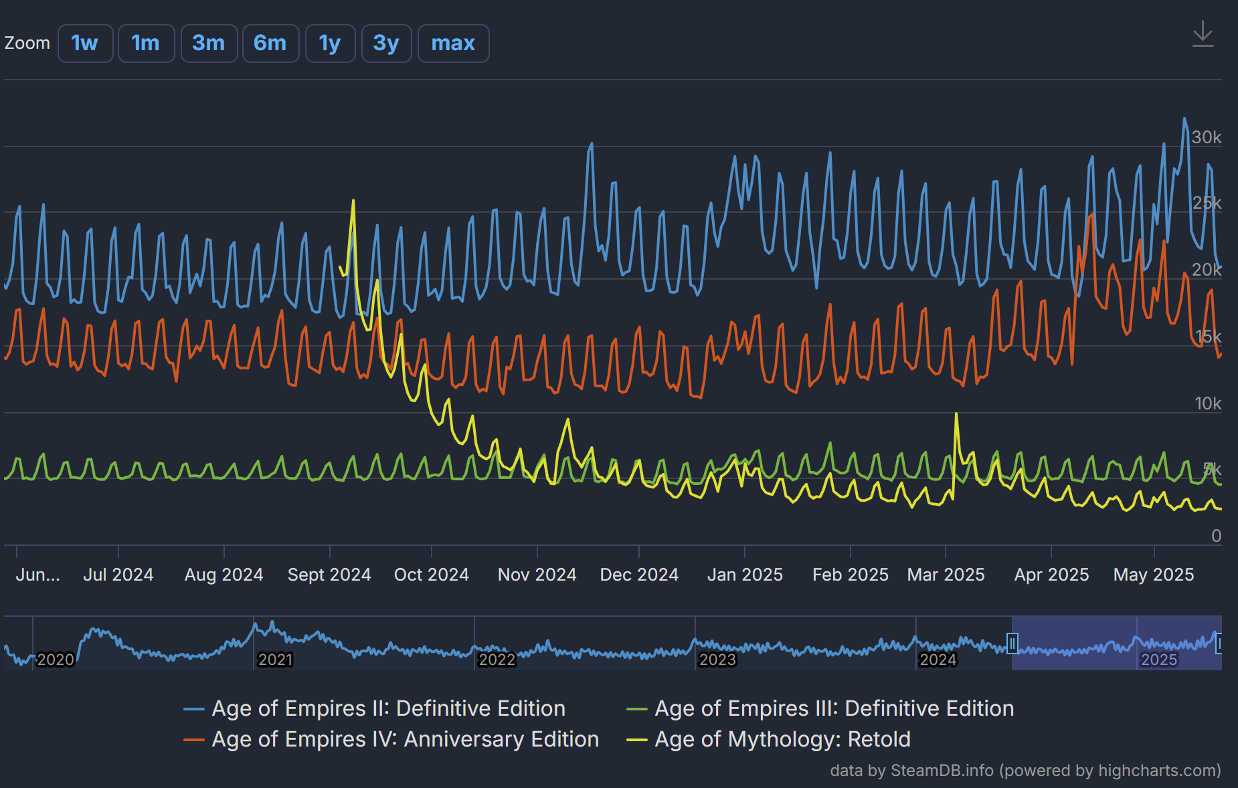Switch zoom to 1y

[330, 43]
